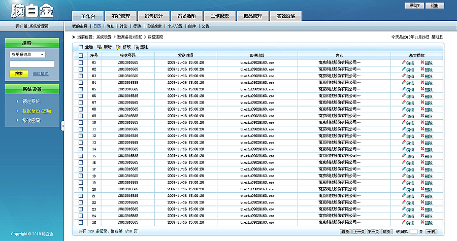Click red X delete icon in row 19

point(422,182)
